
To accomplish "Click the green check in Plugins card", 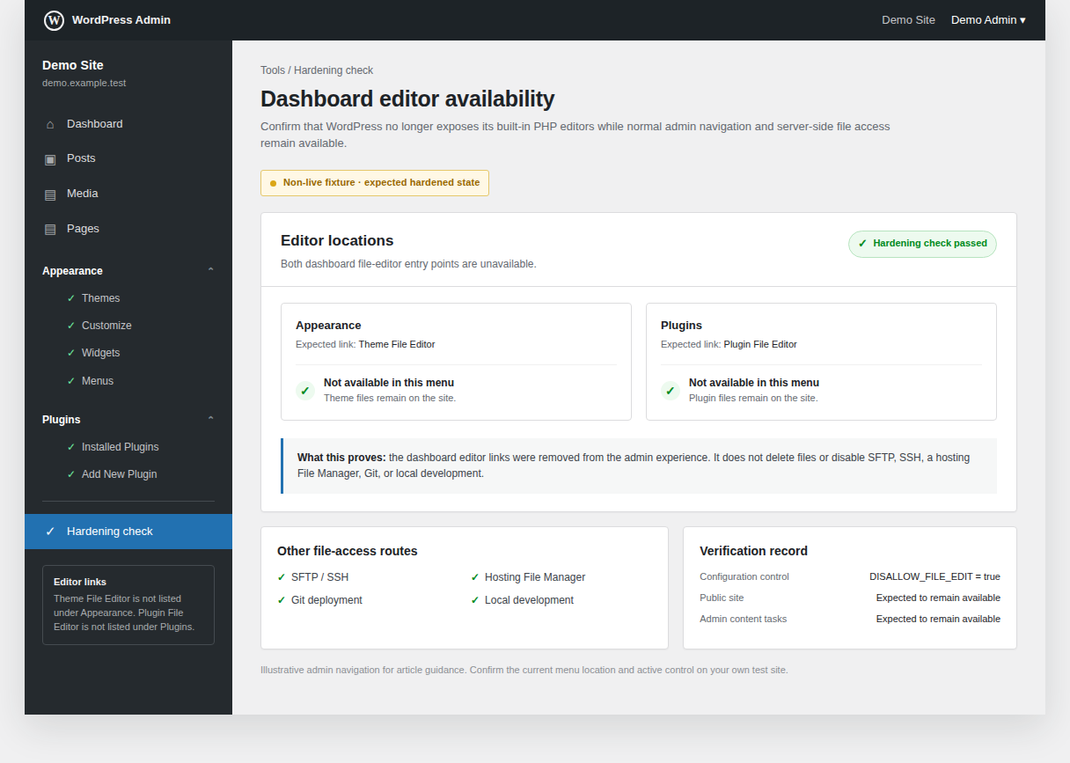I will [671, 391].
